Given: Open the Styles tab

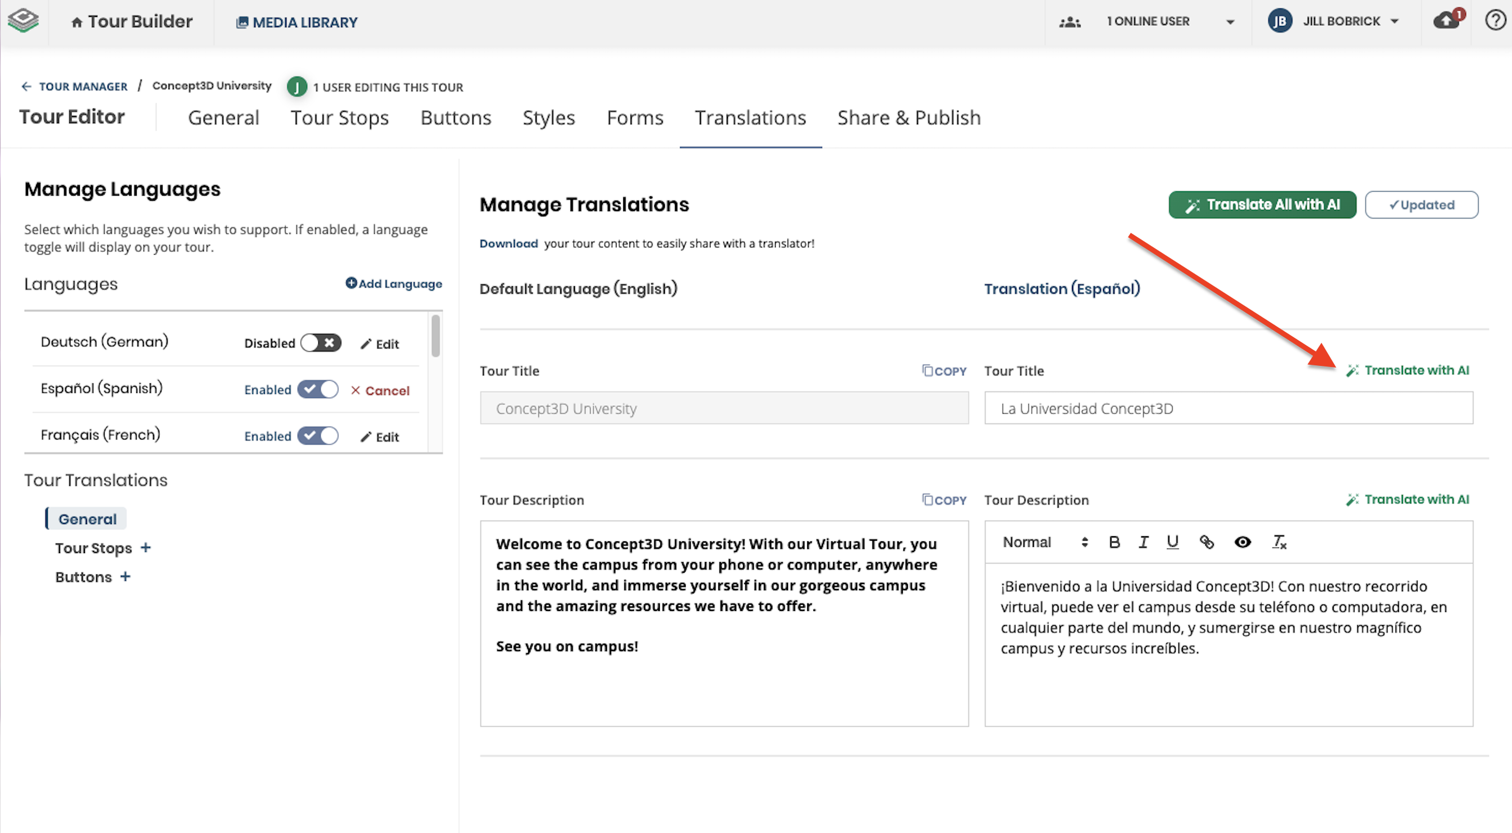Looking at the screenshot, I should pos(548,118).
